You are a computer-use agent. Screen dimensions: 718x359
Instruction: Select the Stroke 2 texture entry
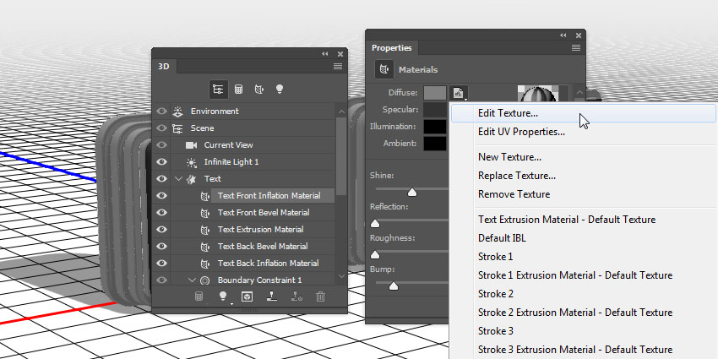[x=584, y=294]
